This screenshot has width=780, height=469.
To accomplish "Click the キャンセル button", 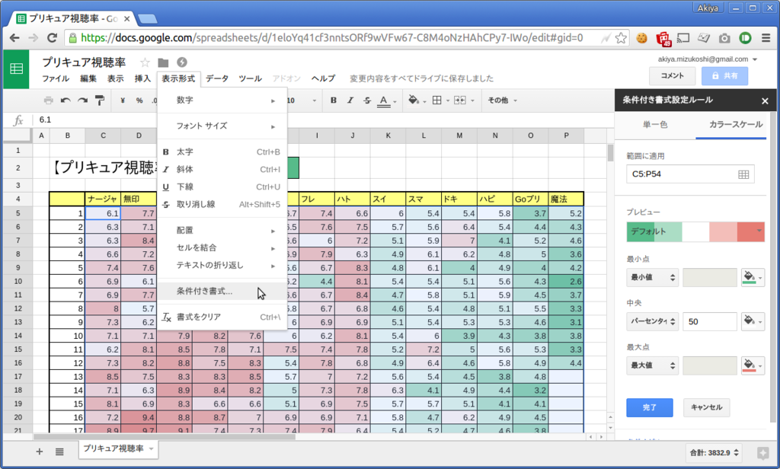I will [706, 407].
